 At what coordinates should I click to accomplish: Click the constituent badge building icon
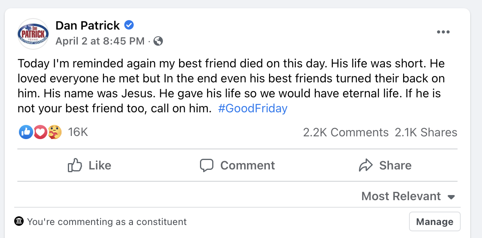coord(19,221)
